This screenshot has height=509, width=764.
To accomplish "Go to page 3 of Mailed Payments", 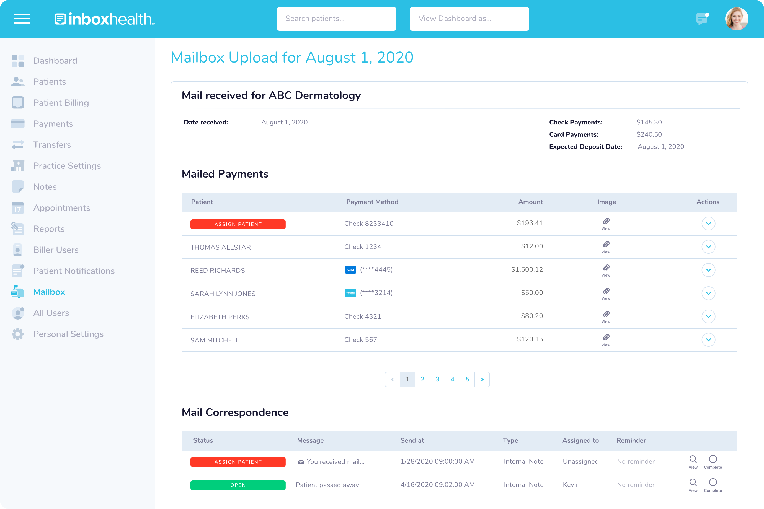I will 437,379.
